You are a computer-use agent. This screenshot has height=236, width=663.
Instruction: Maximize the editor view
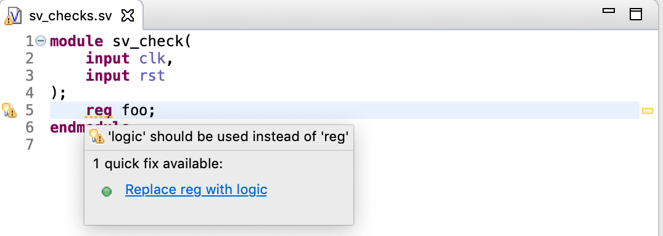tap(636, 14)
